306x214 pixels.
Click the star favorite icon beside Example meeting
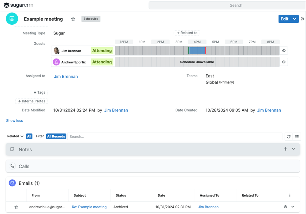tap(73, 19)
